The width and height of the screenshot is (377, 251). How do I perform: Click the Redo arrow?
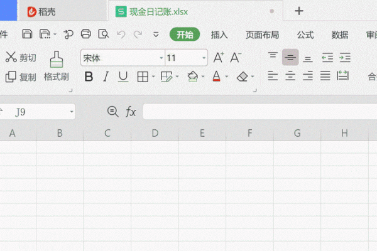click(x=138, y=35)
